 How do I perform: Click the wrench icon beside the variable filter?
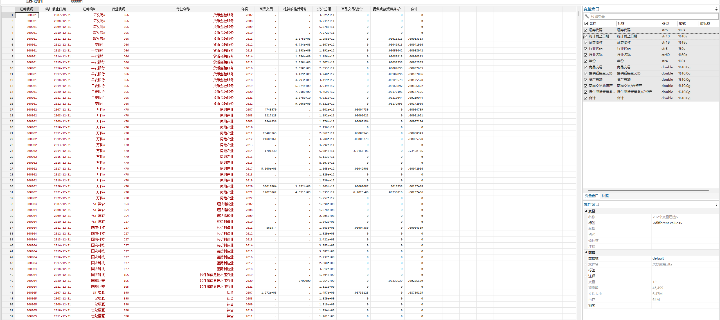coord(586,16)
